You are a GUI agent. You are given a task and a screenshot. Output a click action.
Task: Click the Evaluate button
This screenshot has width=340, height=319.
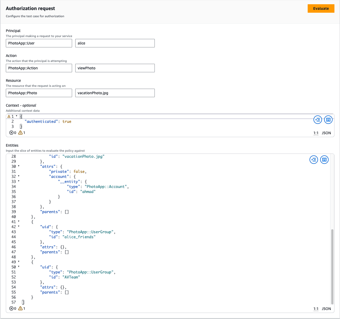point(321,8)
